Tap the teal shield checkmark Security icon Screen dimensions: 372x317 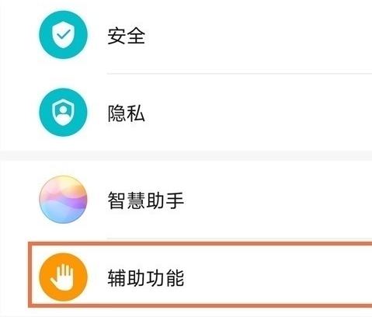click(x=63, y=35)
